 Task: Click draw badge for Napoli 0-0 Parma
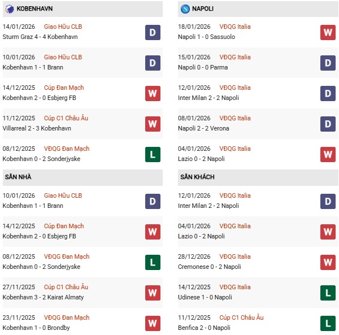point(328,63)
